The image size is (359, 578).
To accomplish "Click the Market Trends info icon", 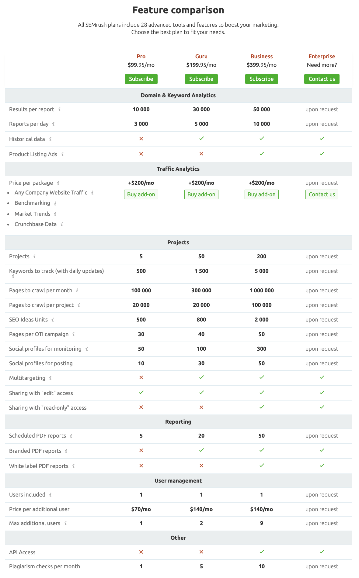I will coord(55,214).
